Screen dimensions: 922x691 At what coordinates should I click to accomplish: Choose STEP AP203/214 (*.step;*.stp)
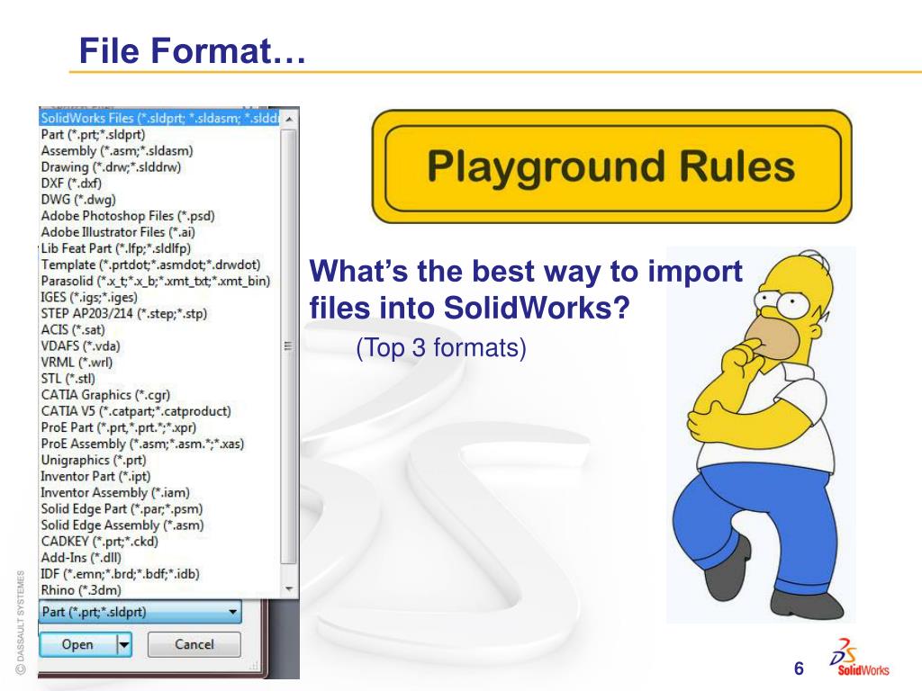point(160,314)
